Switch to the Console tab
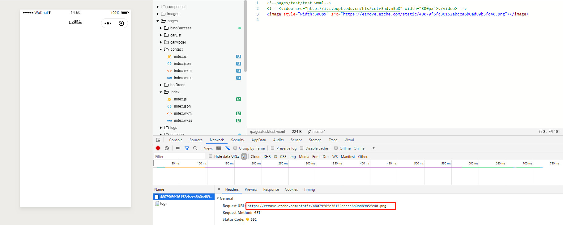563x225 pixels. [176, 140]
